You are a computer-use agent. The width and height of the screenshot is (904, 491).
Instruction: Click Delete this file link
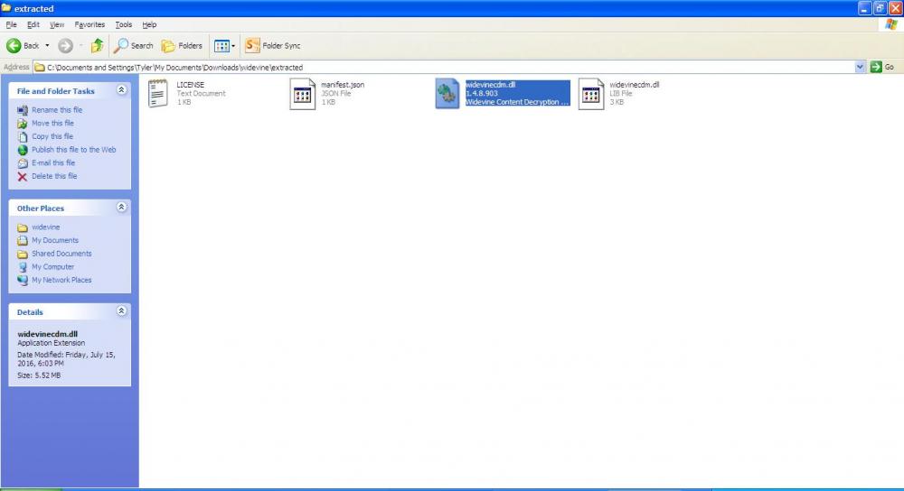(54, 176)
